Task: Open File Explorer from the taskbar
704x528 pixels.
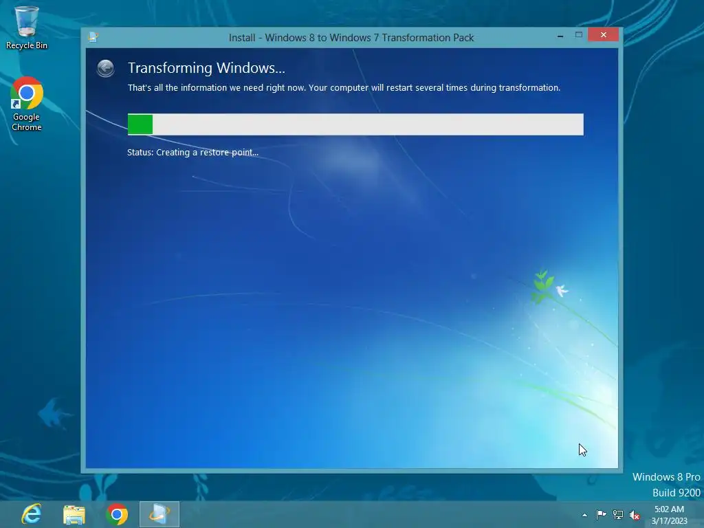Action: (74, 514)
